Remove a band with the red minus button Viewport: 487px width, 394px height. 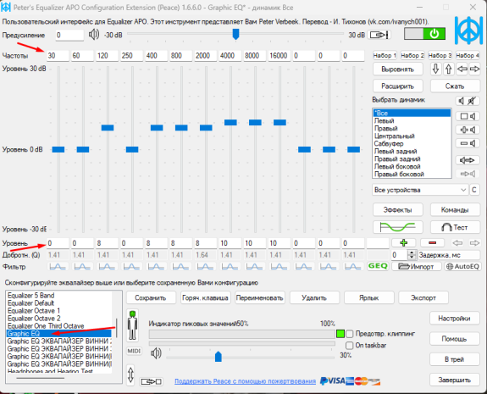click(x=432, y=242)
